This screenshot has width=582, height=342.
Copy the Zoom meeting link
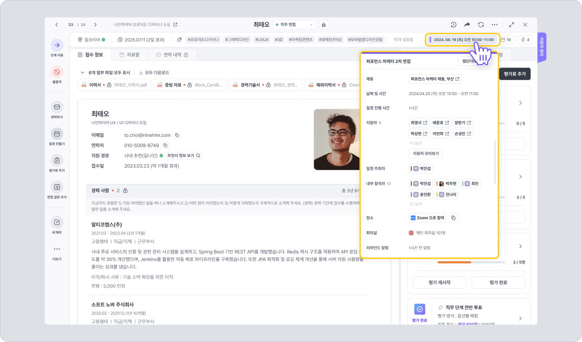(x=453, y=218)
